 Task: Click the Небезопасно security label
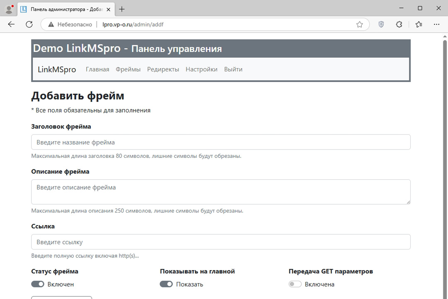(x=75, y=25)
